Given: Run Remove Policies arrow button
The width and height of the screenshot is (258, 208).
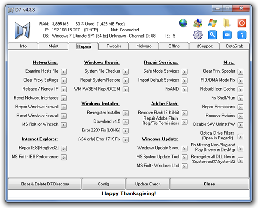Looking at the screenshot, I should (240, 116).
